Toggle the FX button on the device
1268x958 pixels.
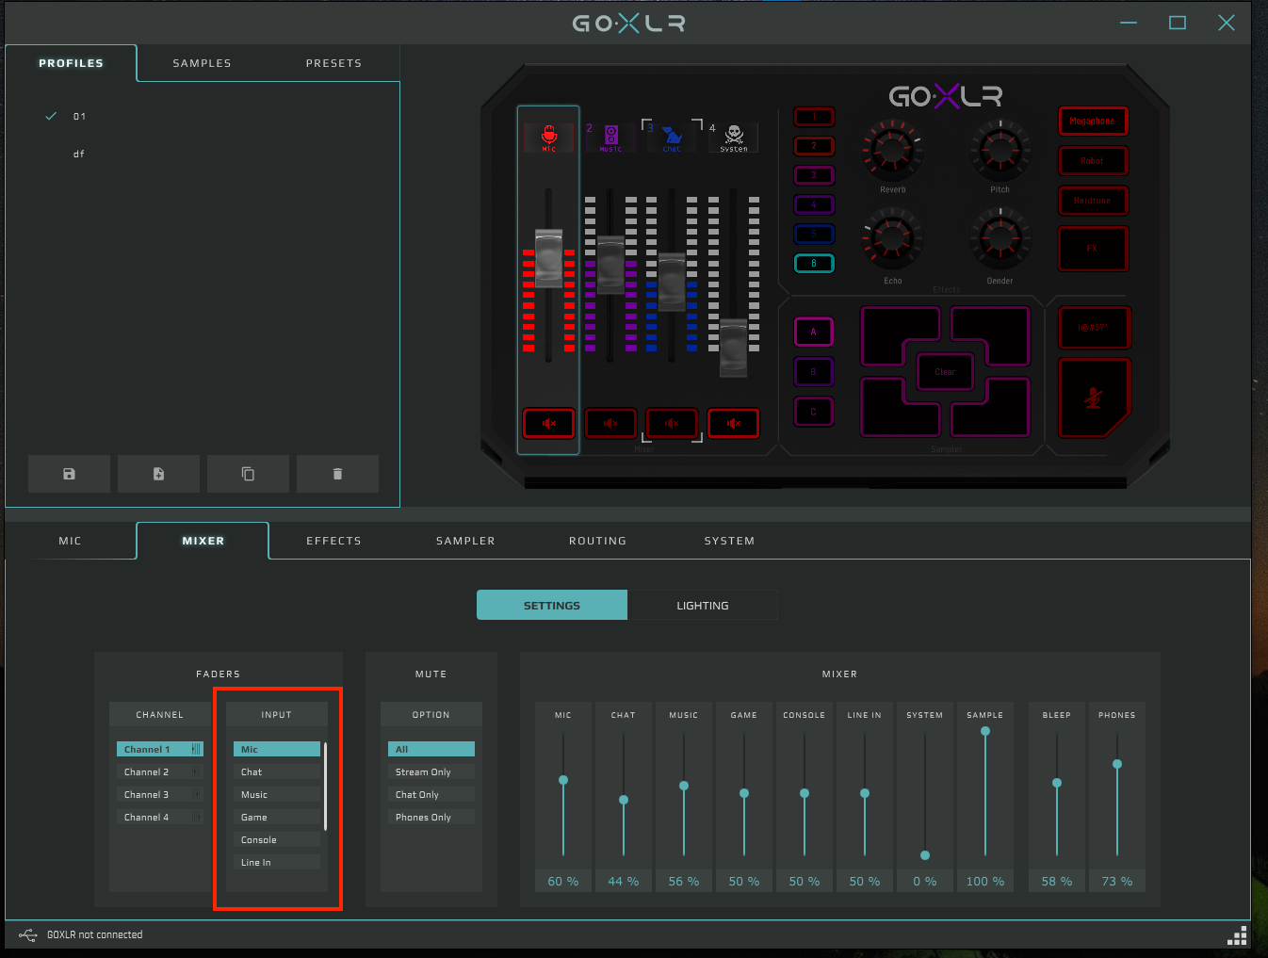click(x=1093, y=249)
